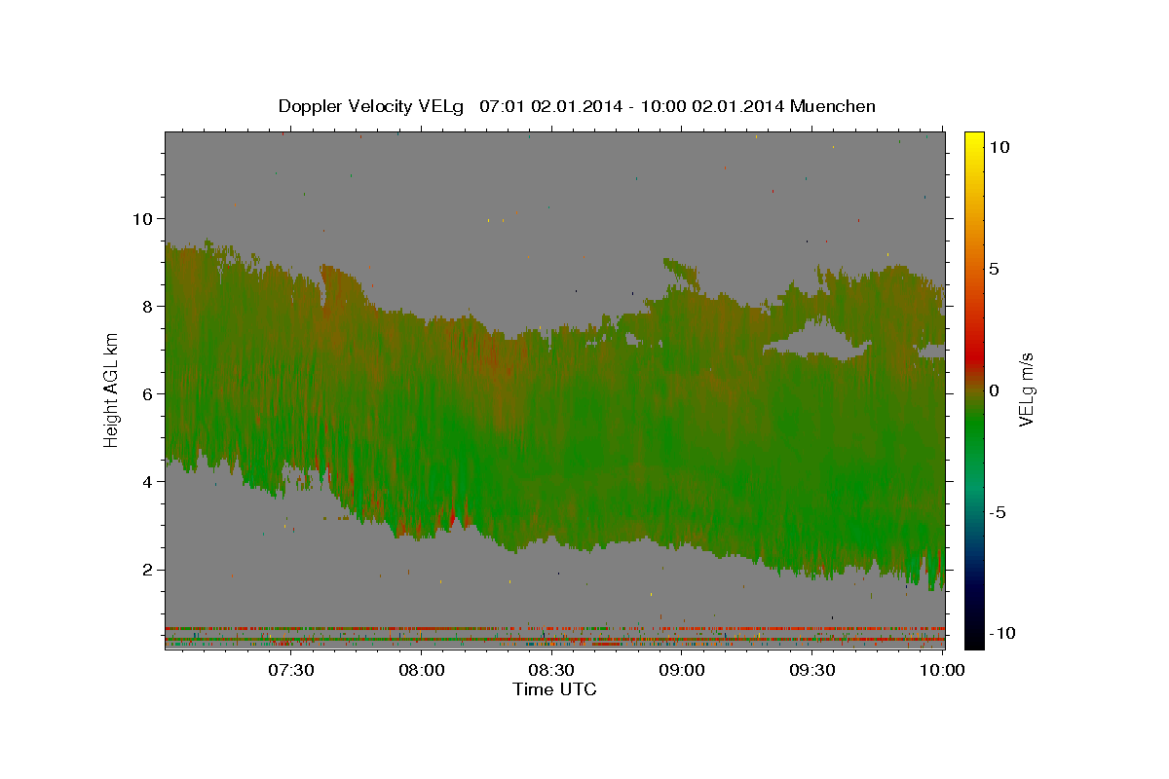Click the colorbar tick label '-10'
Screen dimensions: 1169x779
tap(1002, 633)
